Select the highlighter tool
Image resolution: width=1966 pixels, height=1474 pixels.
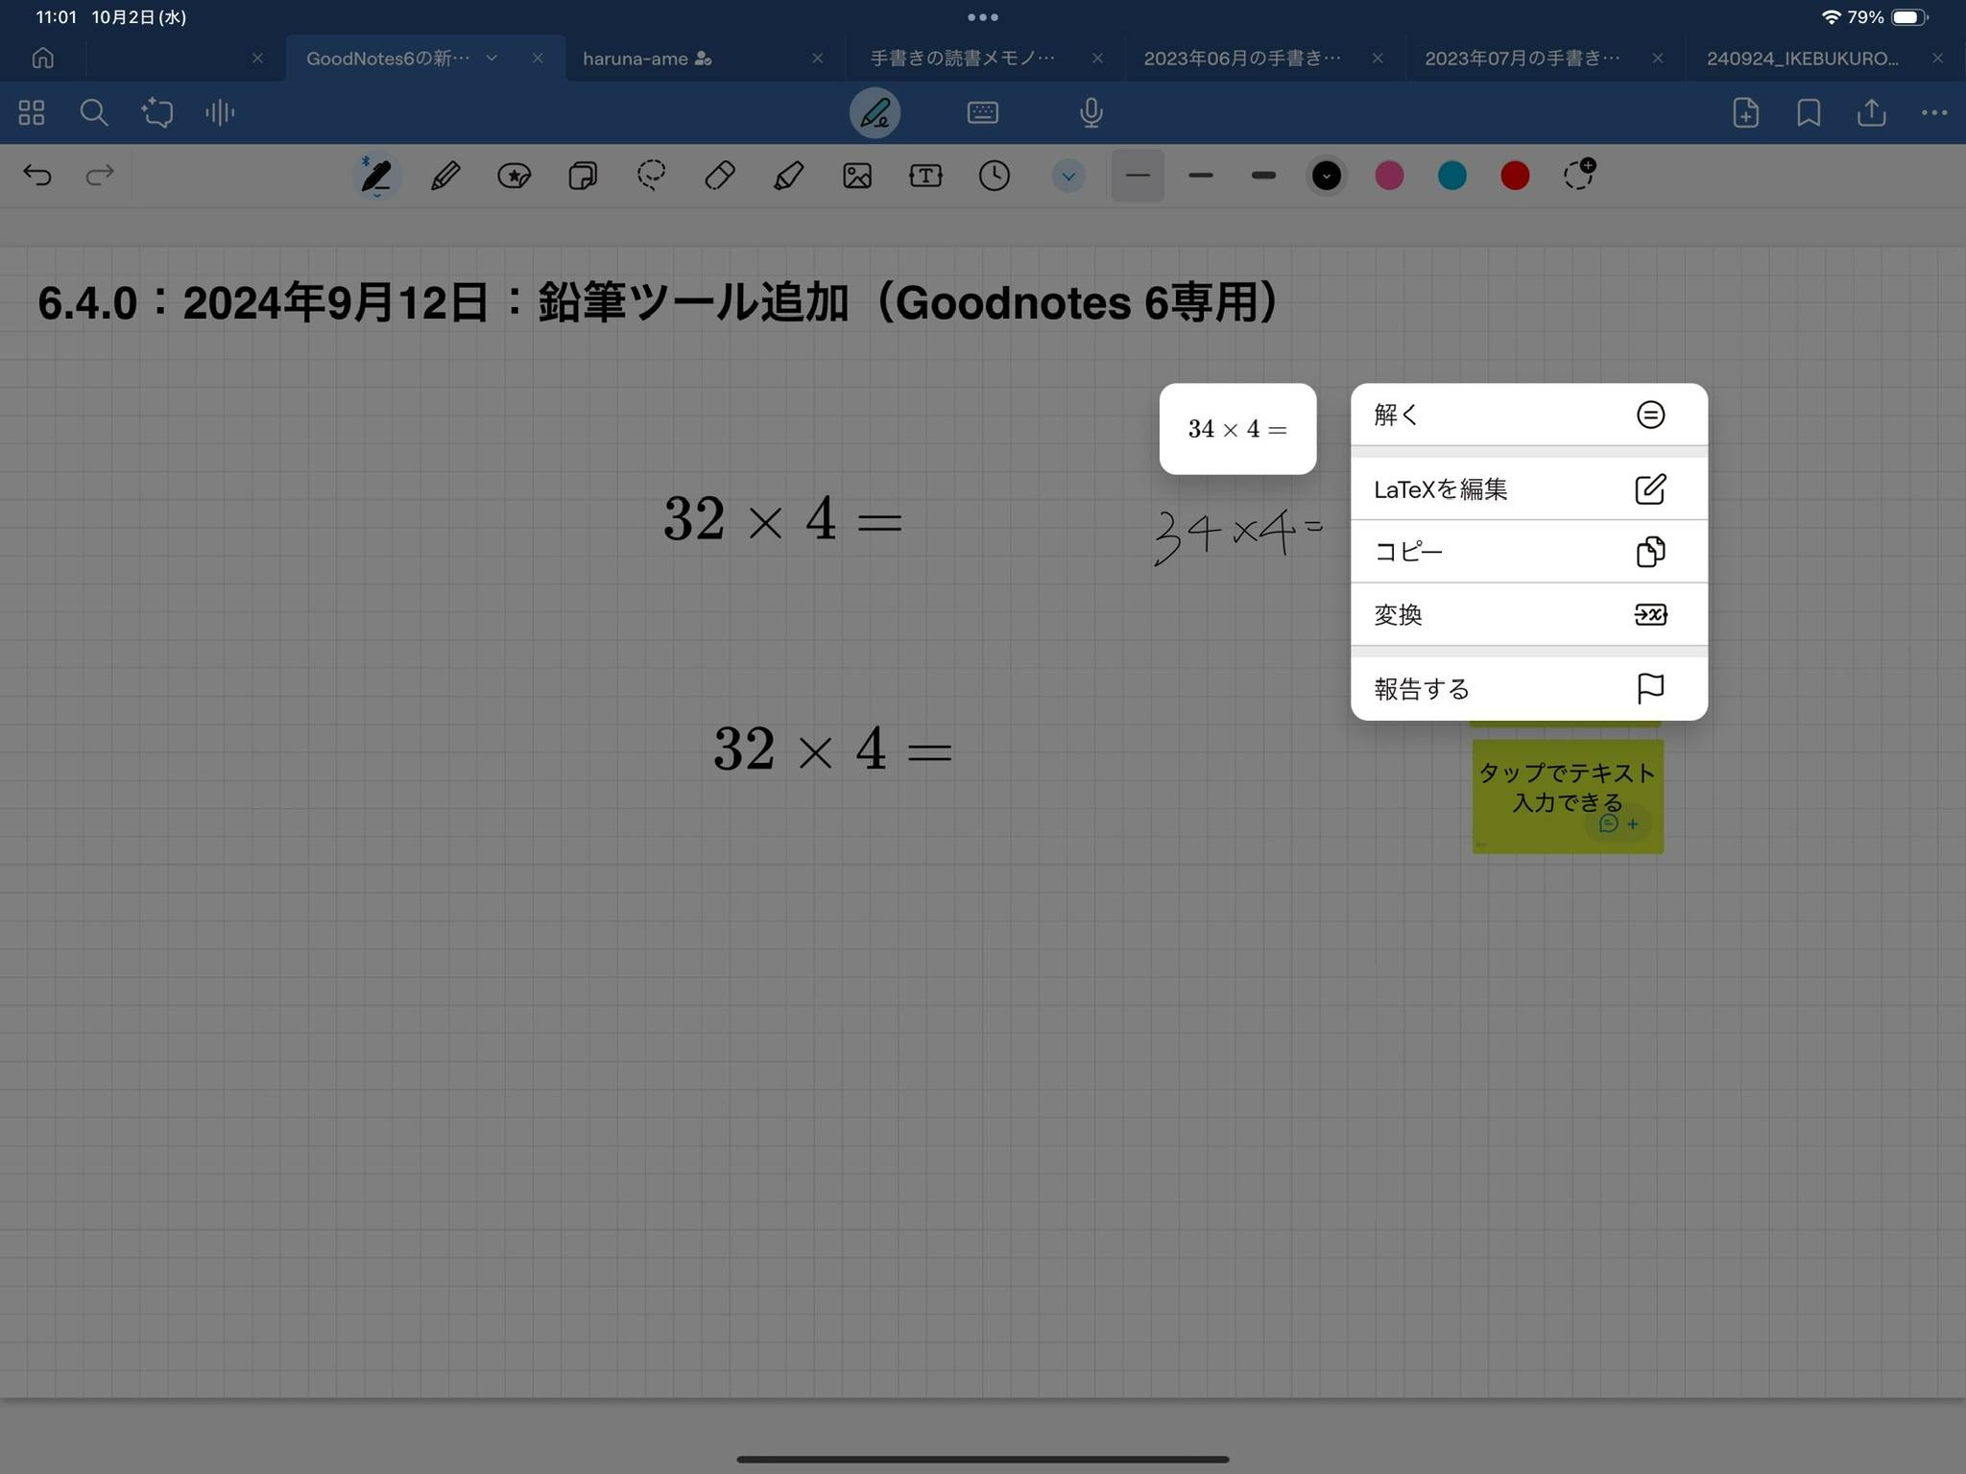788,176
